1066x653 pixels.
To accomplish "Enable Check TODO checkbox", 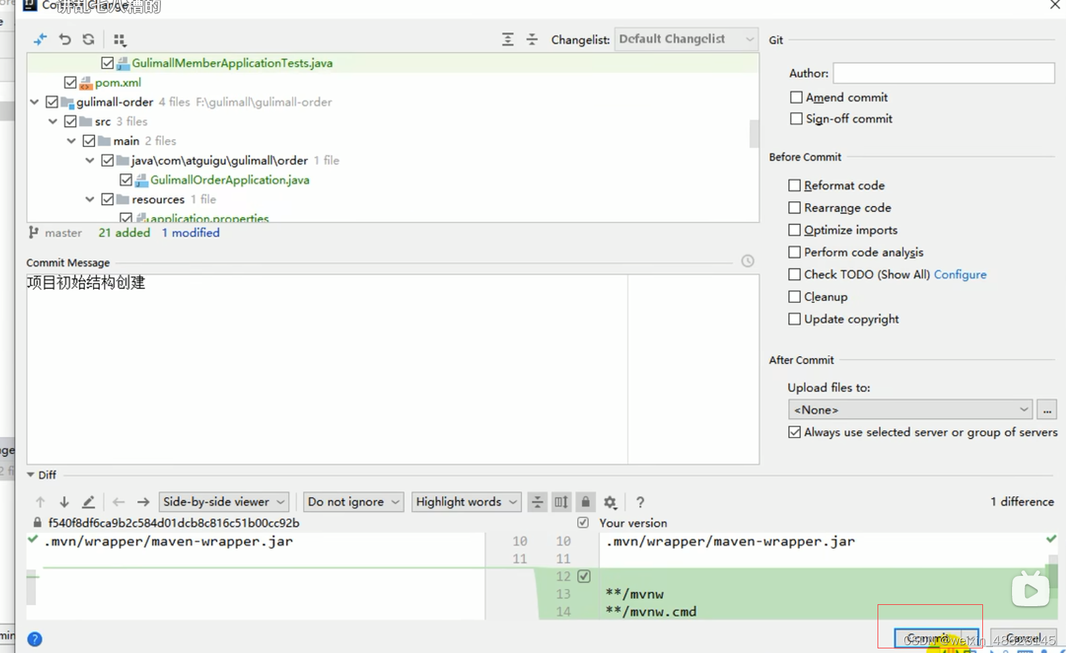I will pyautogui.click(x=795, y=274).
